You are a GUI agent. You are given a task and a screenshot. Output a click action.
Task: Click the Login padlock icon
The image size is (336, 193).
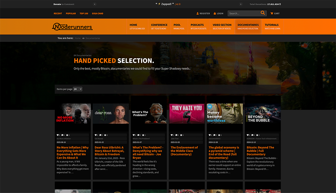pyautogui.click(x=215, y=13)
